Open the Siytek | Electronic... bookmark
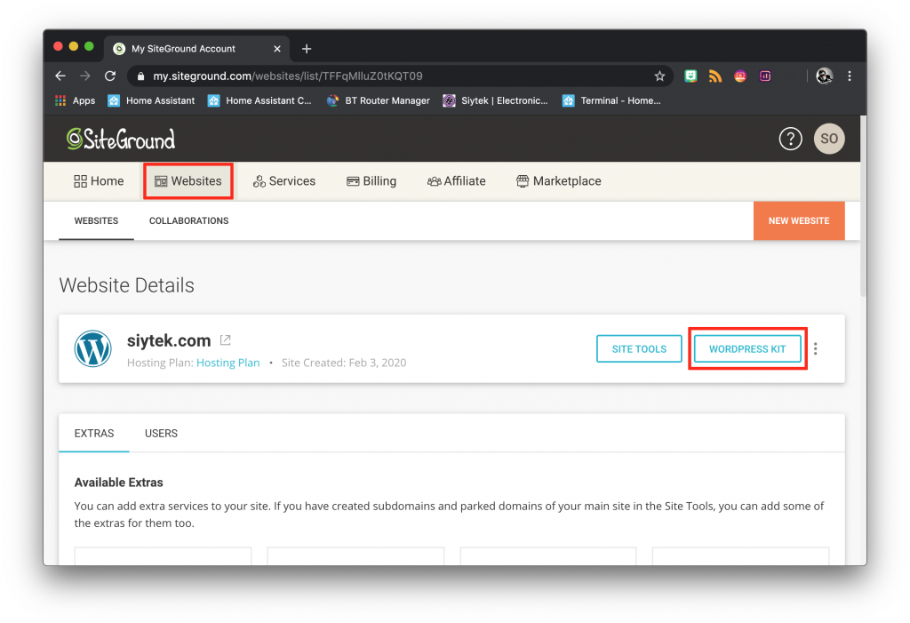Image resolution: width=910 pixels, height=623 pixels. [x=496, y=100]
